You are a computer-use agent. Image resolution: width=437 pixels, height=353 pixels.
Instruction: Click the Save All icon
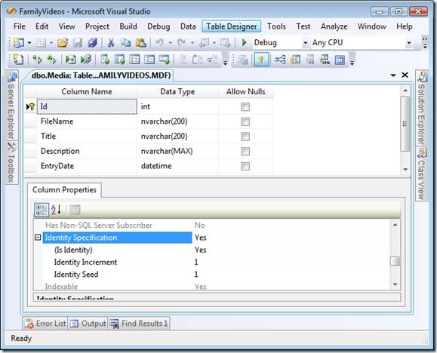pyautogui.click(x=92, y=43)
